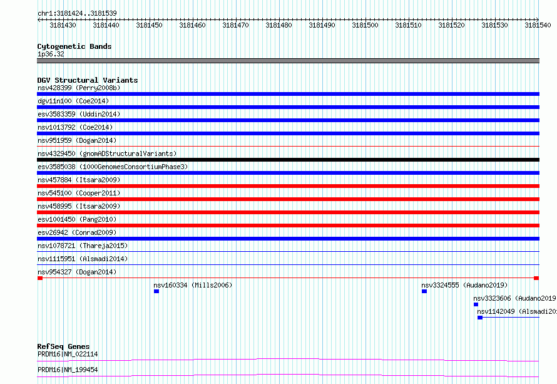Select the red bar for esv1001450
The image size is (557, 384).
(288, 226)
